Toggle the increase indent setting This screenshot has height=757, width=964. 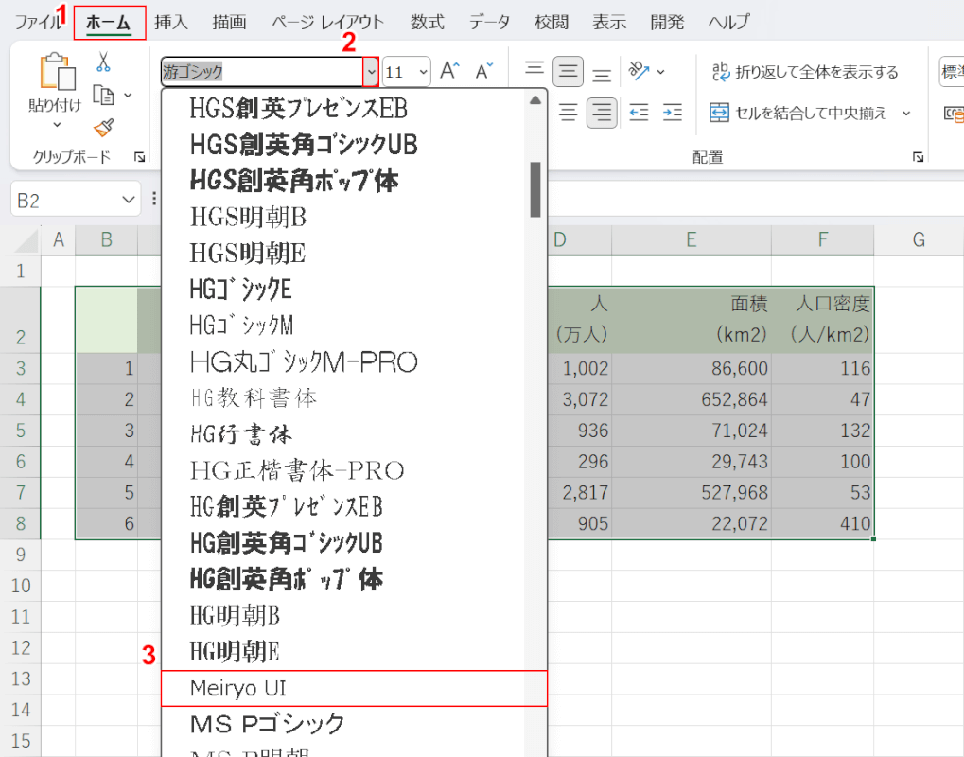coord(672,113)
